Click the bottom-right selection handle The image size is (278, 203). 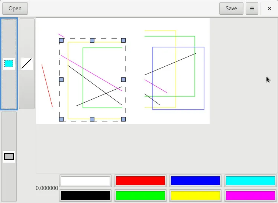click(123, 119)
